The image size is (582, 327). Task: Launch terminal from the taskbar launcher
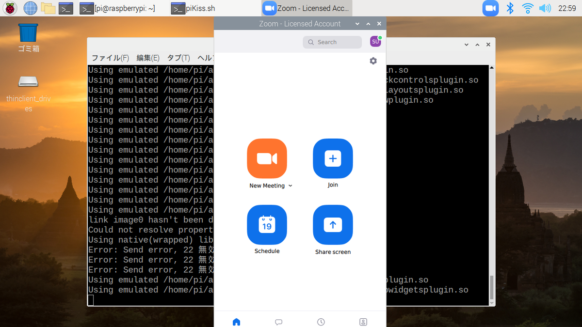pos(66,8)
